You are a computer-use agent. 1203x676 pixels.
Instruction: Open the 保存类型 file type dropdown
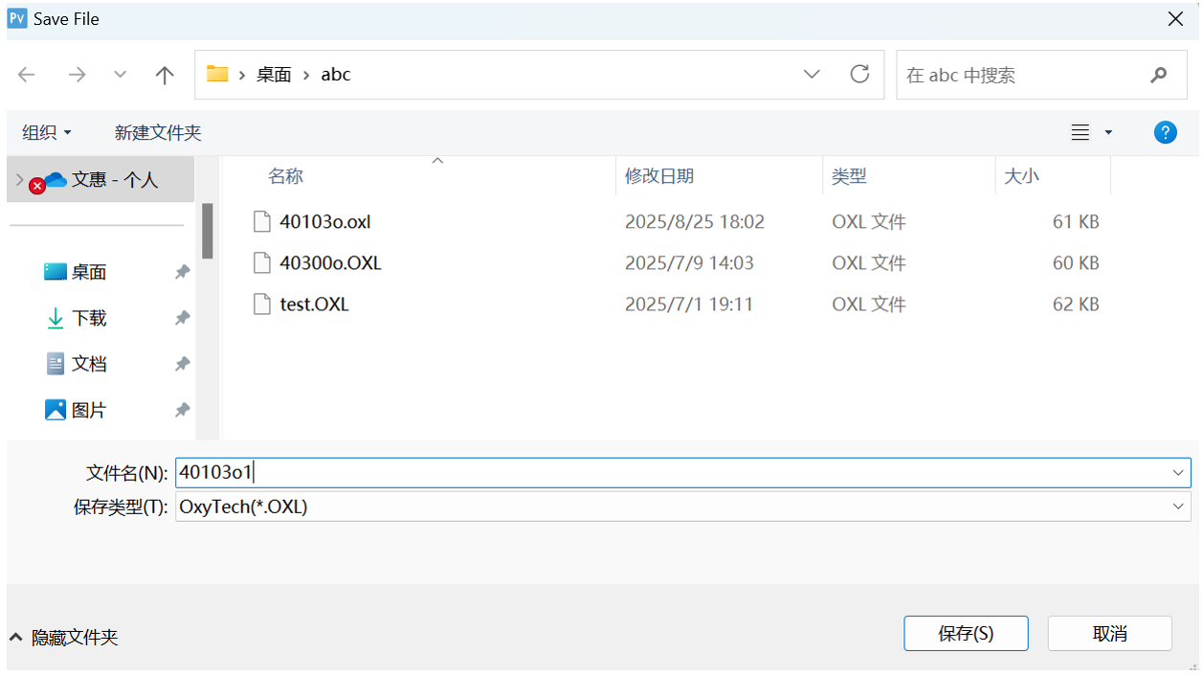click(x=1177, y=507)
